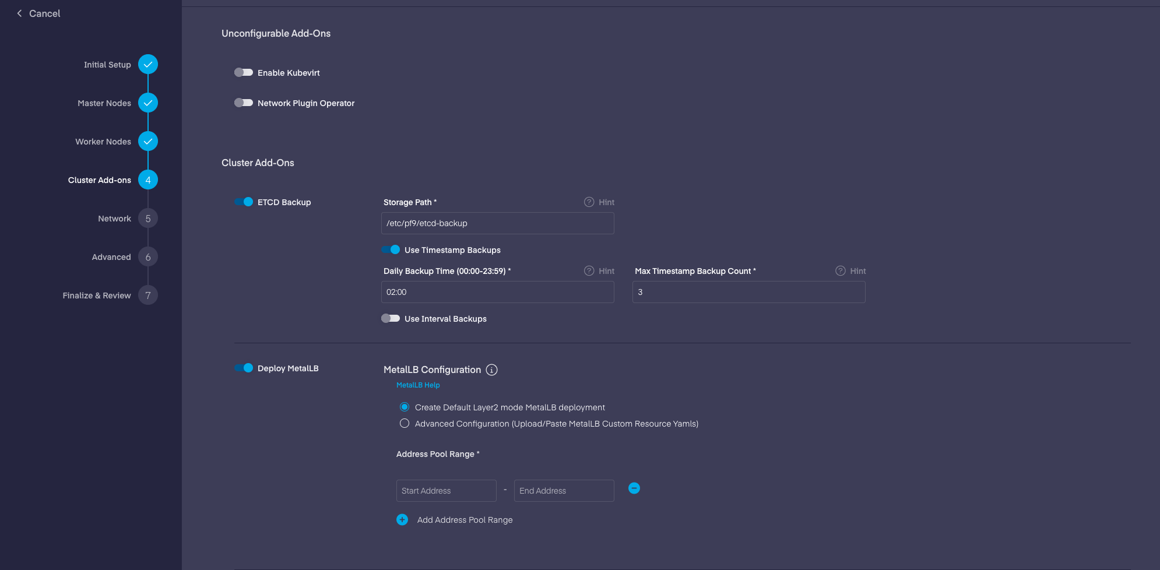
Task: Click the Start Address input field
Action: (446, 491)
